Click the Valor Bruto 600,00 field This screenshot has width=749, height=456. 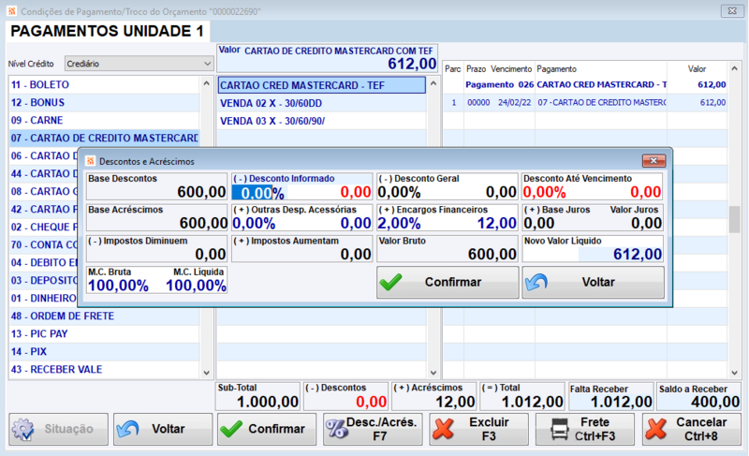[x=448, y=249]
